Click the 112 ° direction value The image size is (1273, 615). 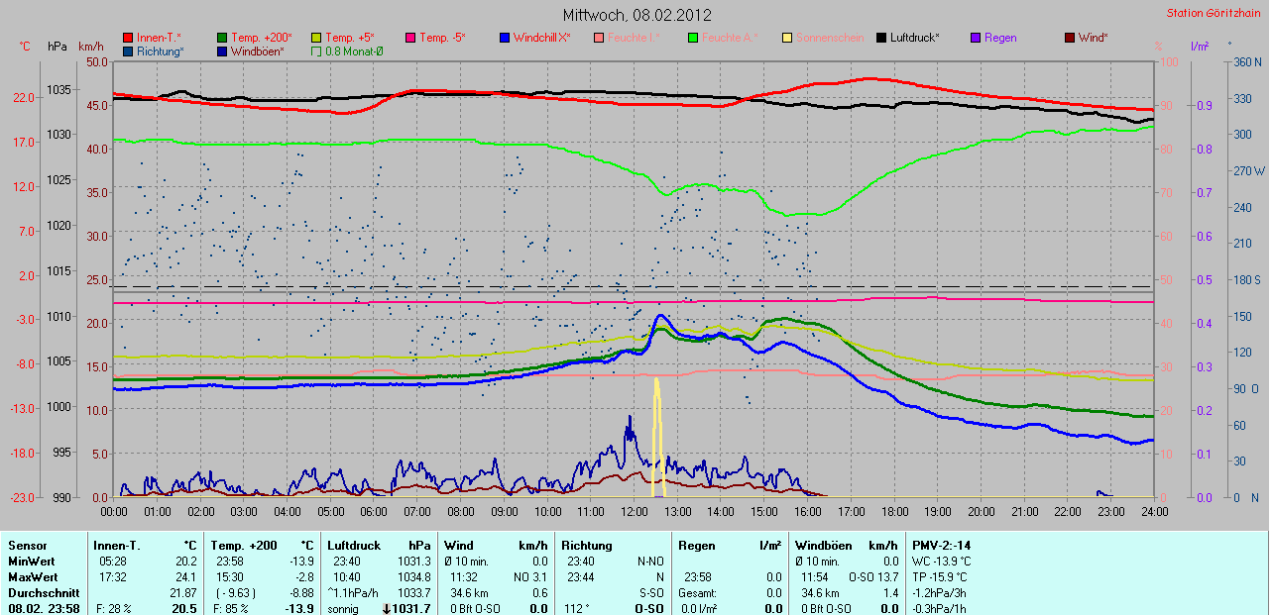click(x=575, y=608)
